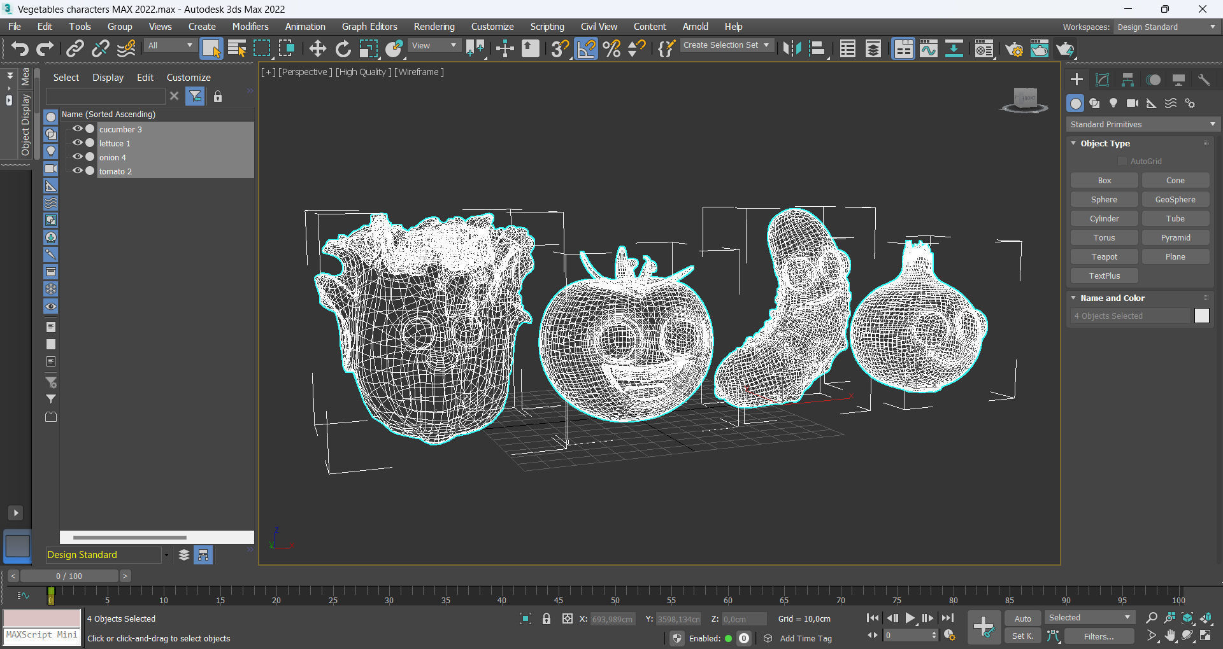
Task: Select the Shapes category icon
Action: click(1094, 103)
